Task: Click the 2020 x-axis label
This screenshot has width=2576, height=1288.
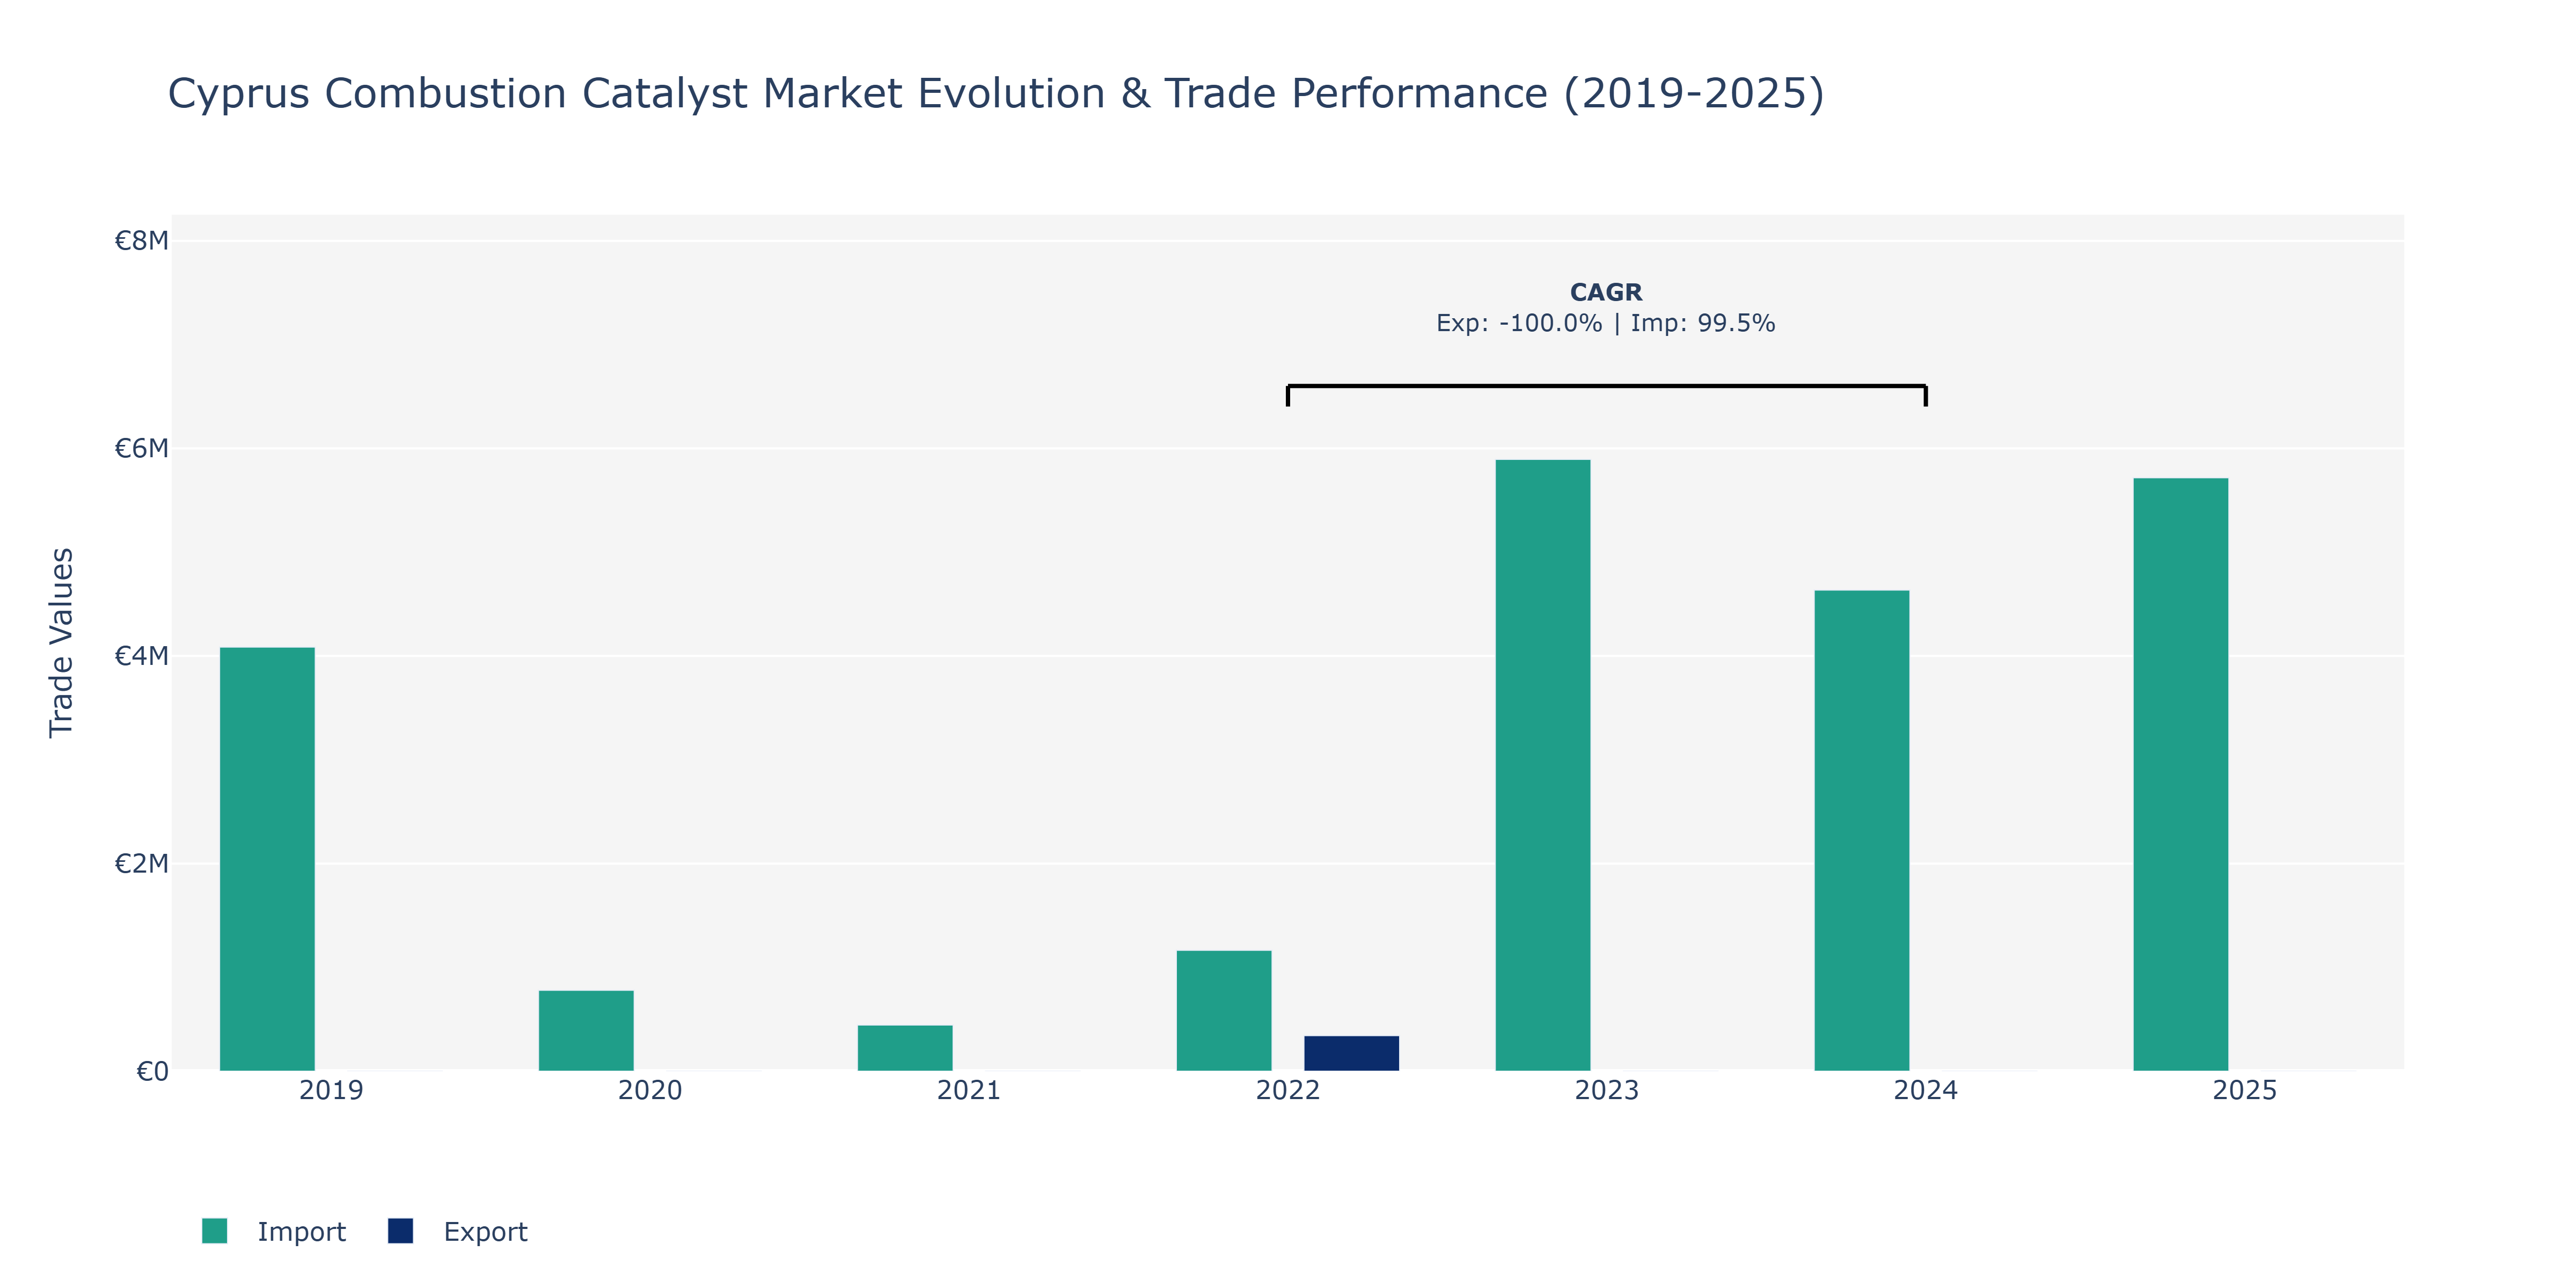Action: coord(650,1090)
